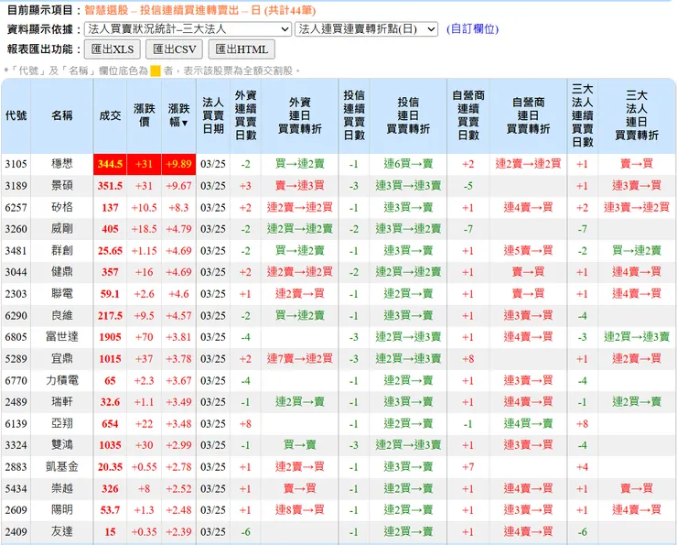Screen dimensions: 677x545
Task: Click the 匯出CSV button
Action: (x=175, y=49)
